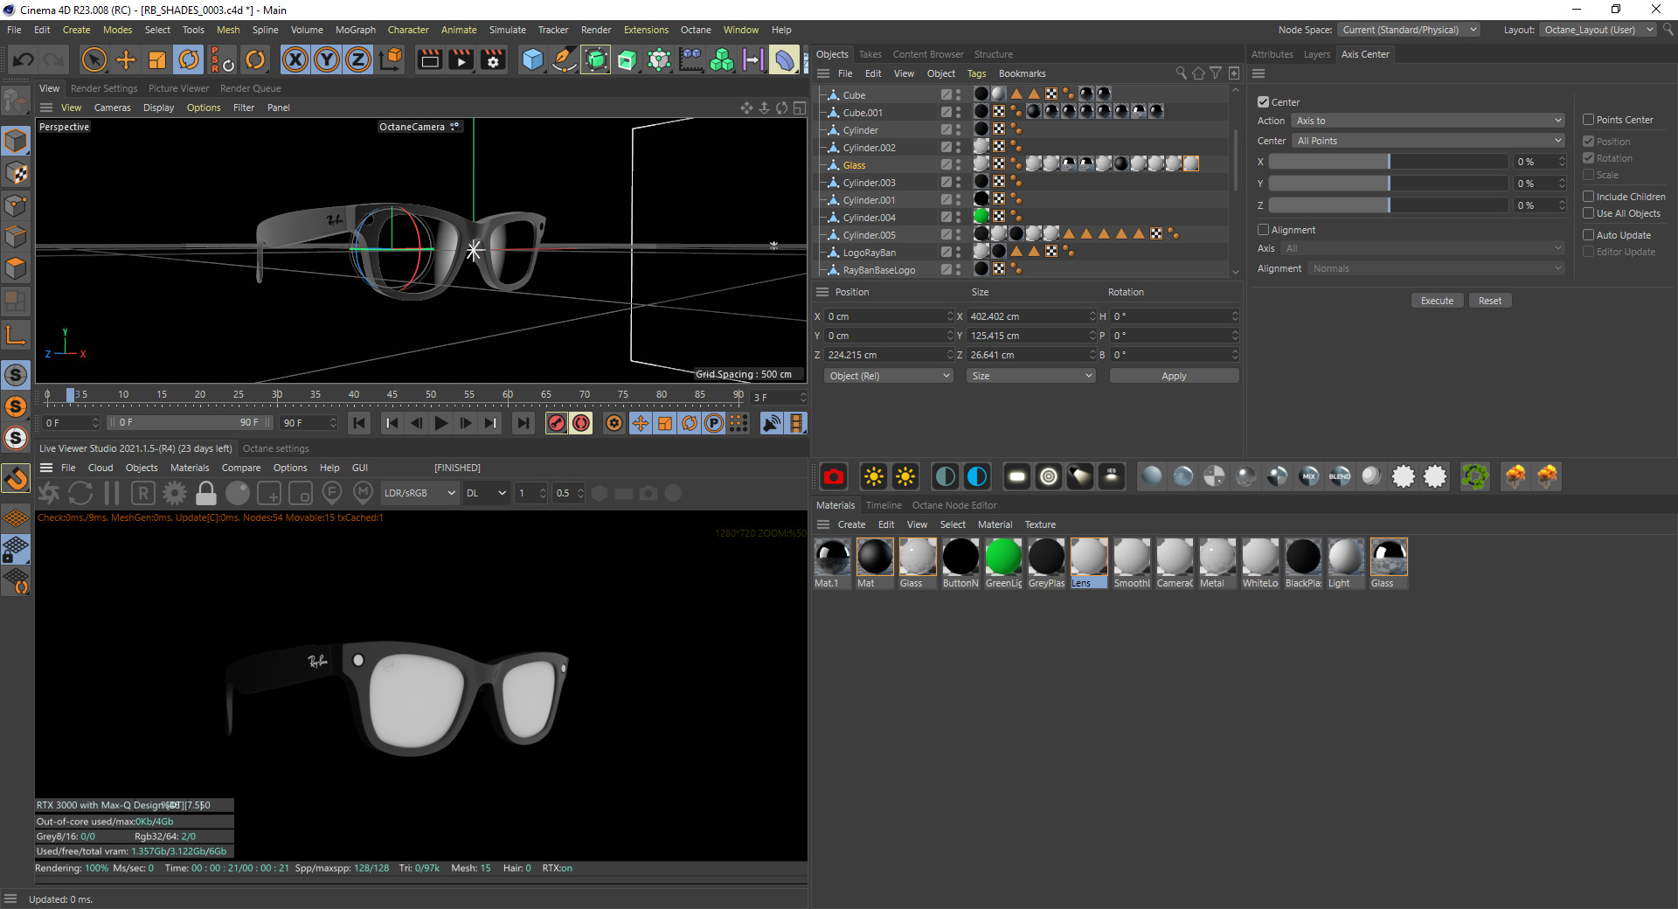Toggle the Position checkbox in Axis Center
This screenshot has height=909, width=1678.
(x=1588, y=142)
